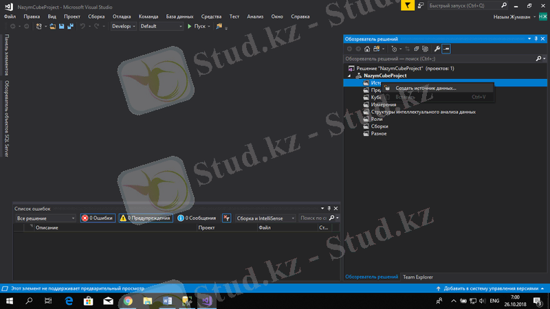The image size is (550, 309).
Task: Open the Default platform dropdown
Action: (x=161, y=26)
